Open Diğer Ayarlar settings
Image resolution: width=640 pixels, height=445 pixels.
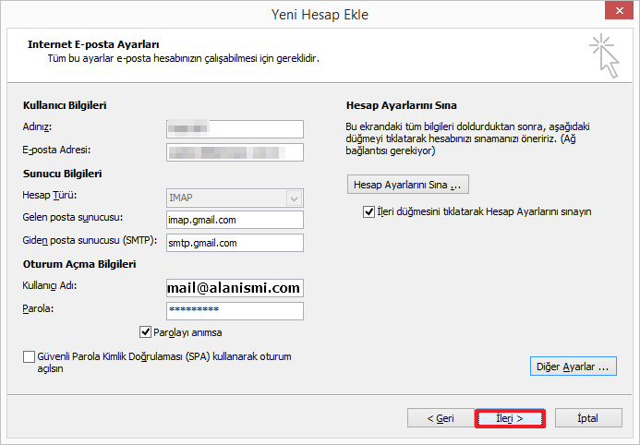coord(574,367)
